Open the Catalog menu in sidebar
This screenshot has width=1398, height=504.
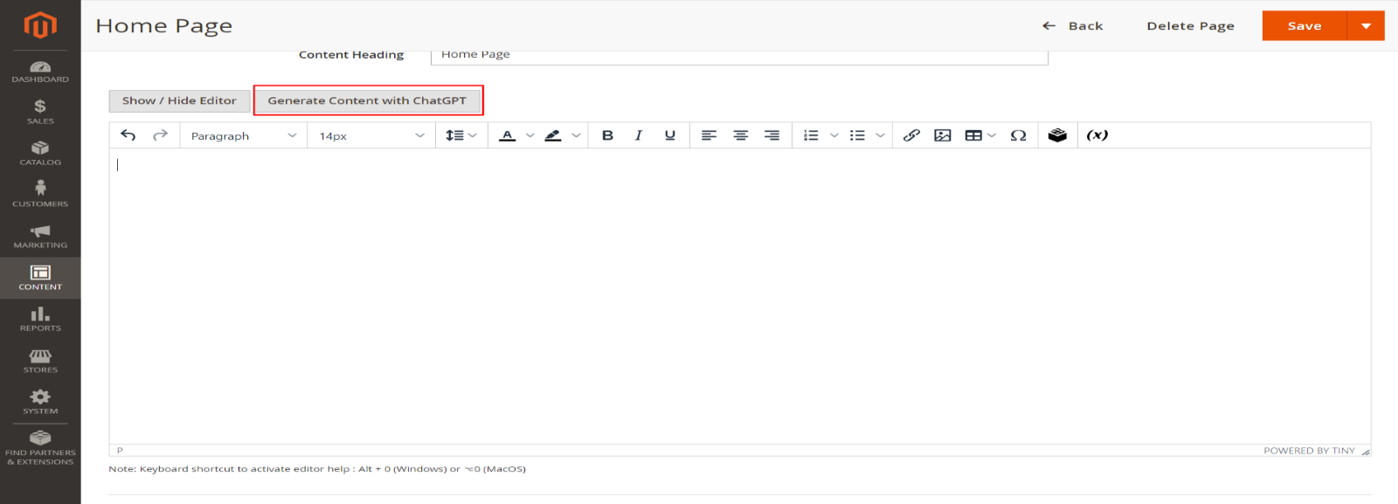click(40, 153)
